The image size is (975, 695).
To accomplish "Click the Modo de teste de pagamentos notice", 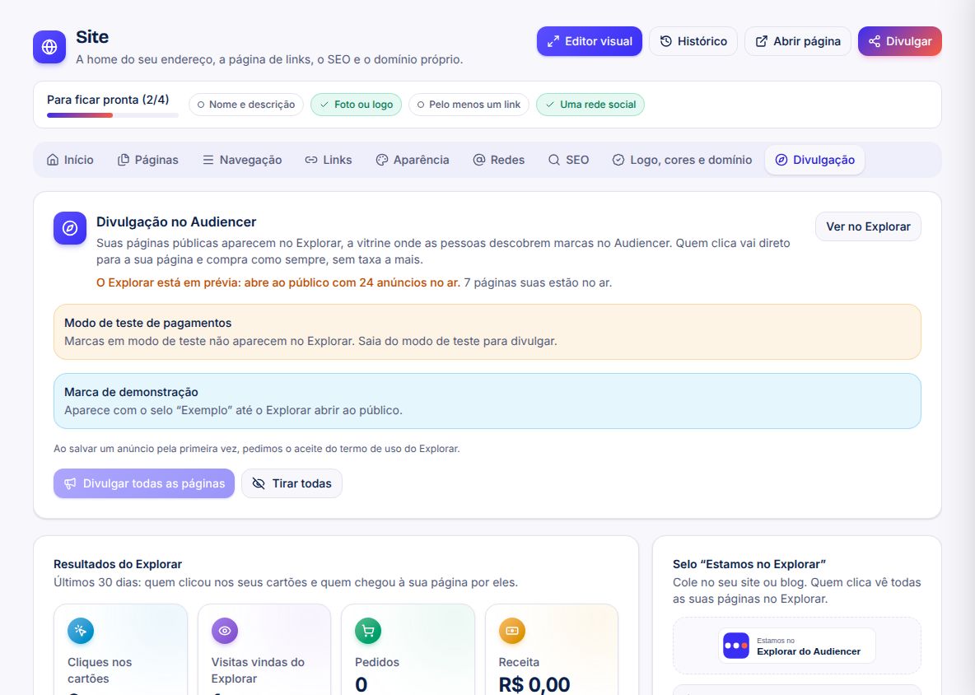I will coord(487,332).
